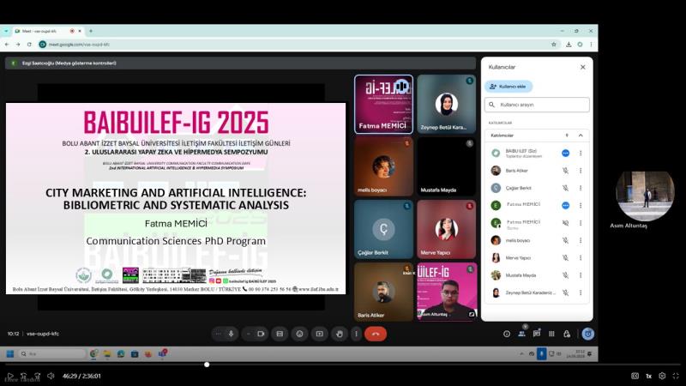This screenshot has height=386, width=686.
Task: Select Mustafa Mayda video tile
Action: point(446,166)
